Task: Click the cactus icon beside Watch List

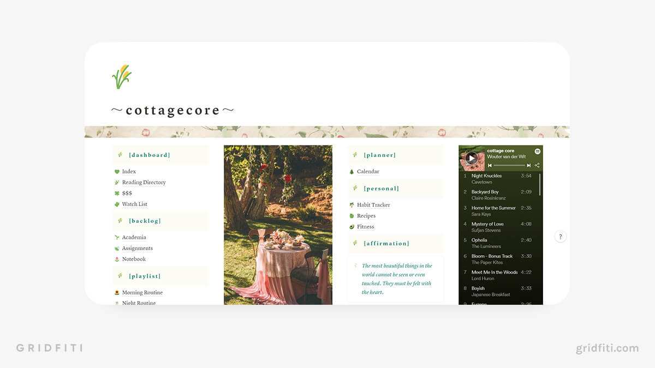Action: click(x=117, y=204)
